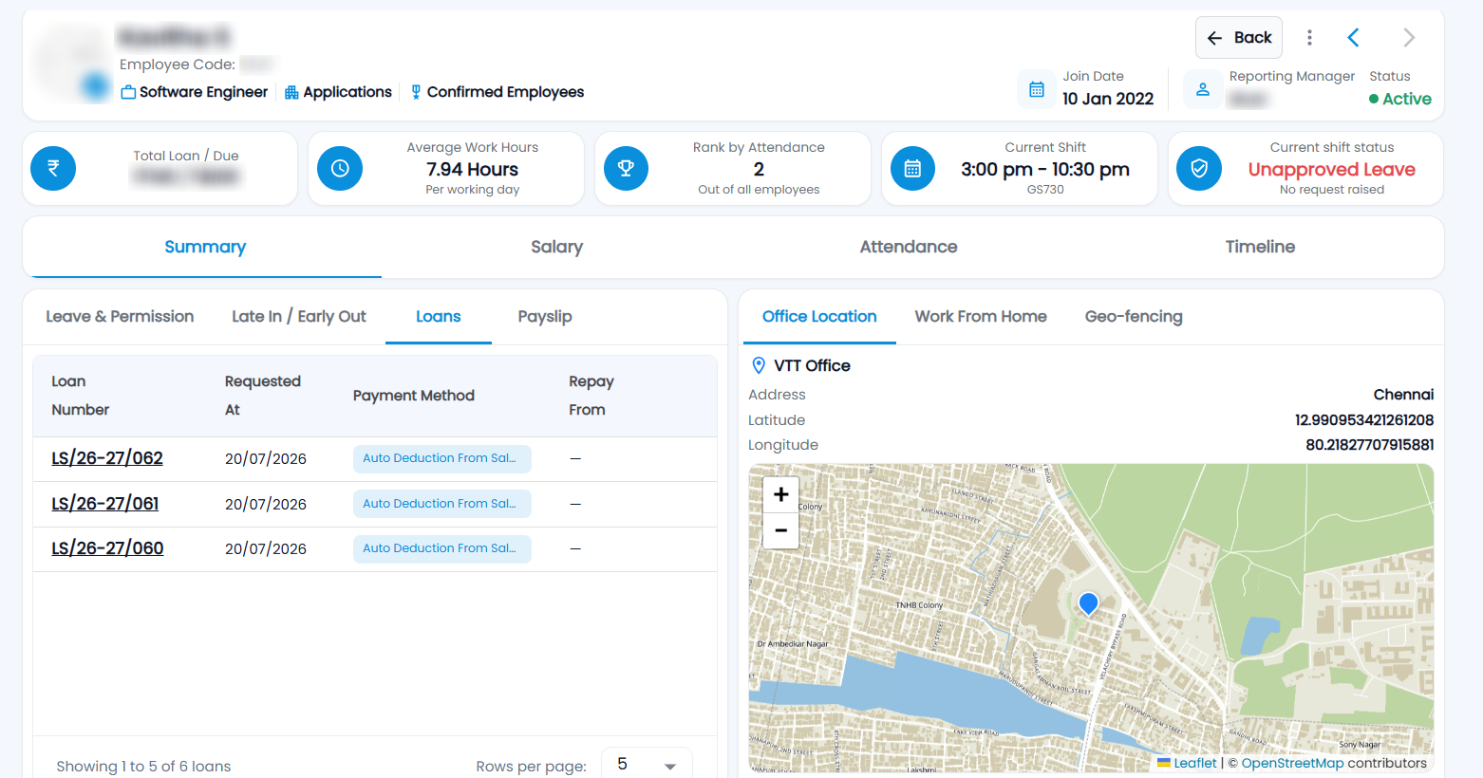The image size is (1483, 778).
Task: Click the GS730 shift code
Action: [x=1045, y=190]
